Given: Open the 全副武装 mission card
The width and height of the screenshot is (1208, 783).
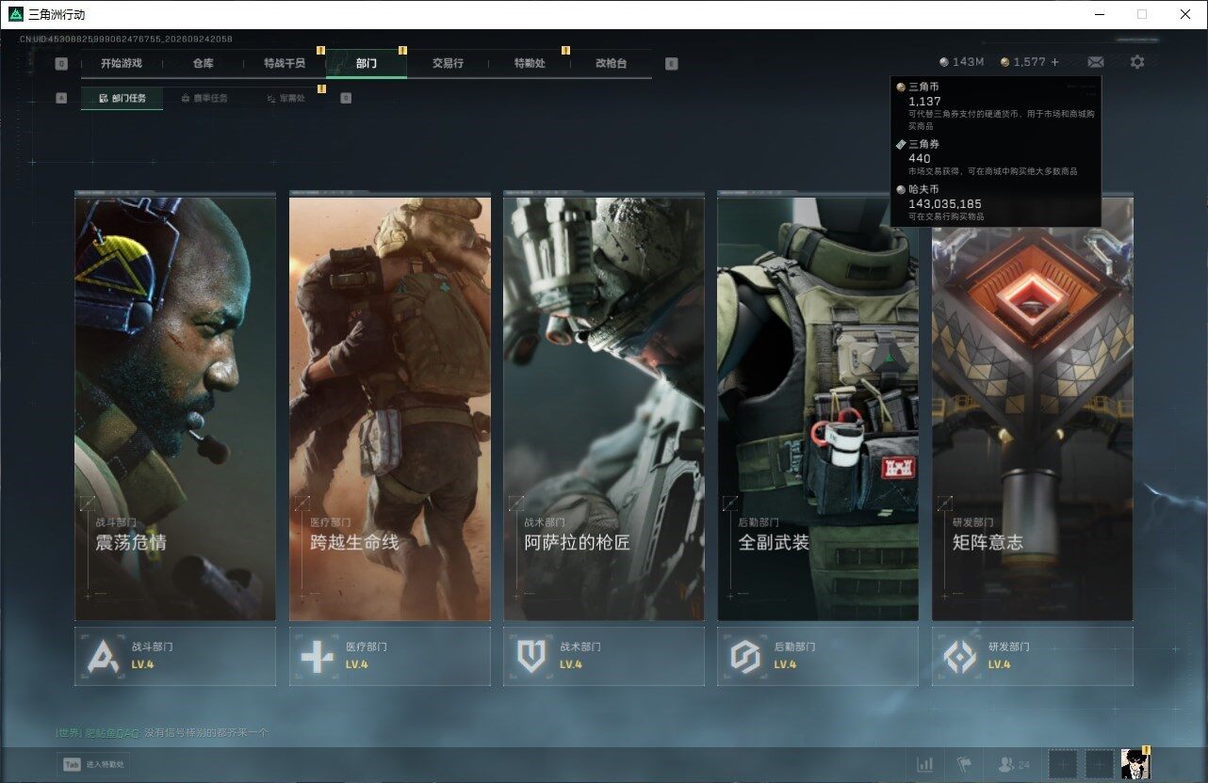Looking at the screenshot, I should pos(818,407).
